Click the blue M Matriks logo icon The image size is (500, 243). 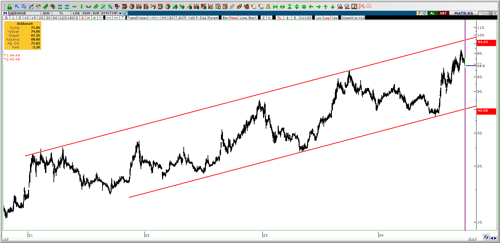point(5,13)
